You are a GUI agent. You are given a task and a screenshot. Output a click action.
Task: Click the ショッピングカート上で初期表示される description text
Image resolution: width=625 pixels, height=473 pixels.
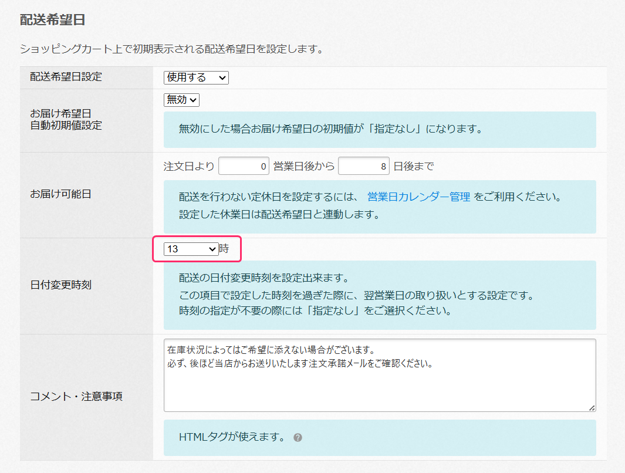click(172, 49)
